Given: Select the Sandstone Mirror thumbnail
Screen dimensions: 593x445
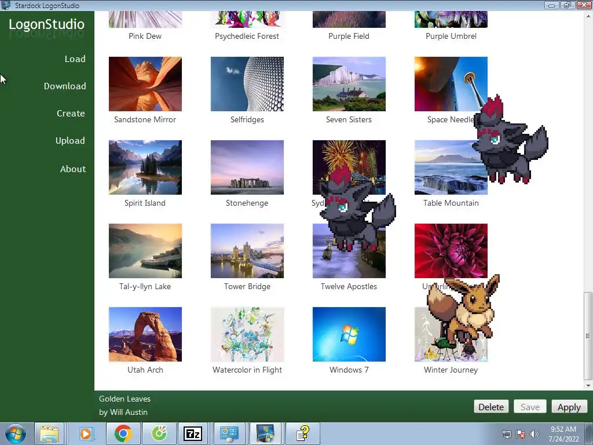Looking at the screenshot, I should click(x=145, y=84).
